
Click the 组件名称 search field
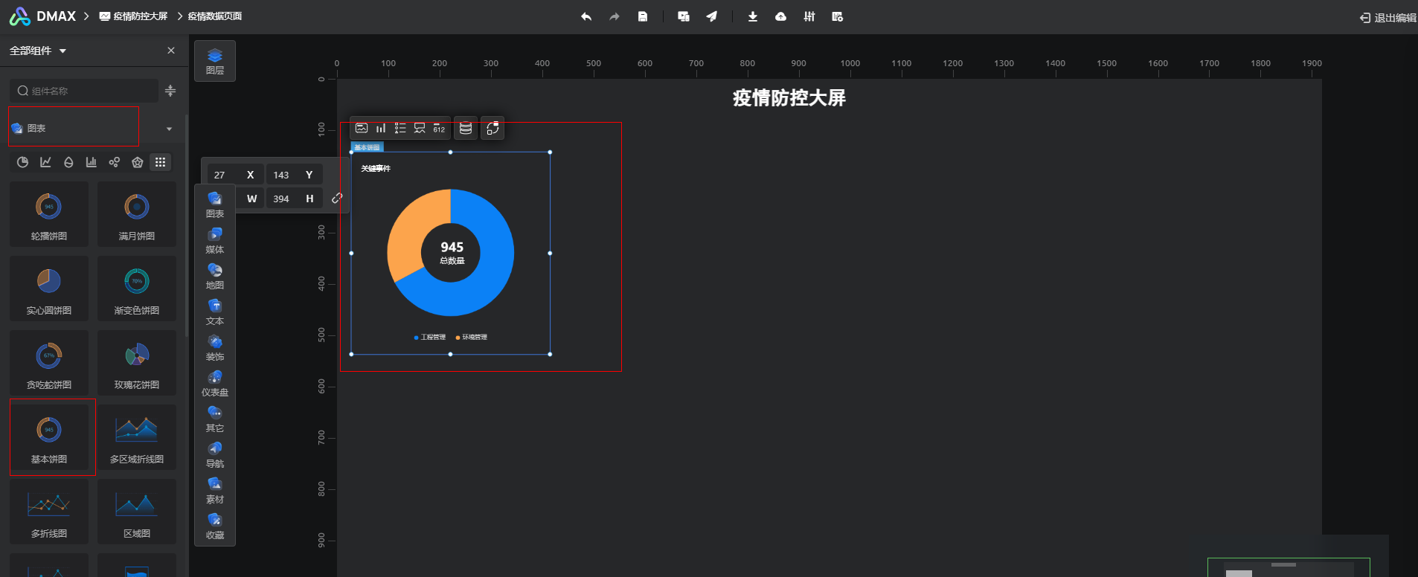point(84,91)
